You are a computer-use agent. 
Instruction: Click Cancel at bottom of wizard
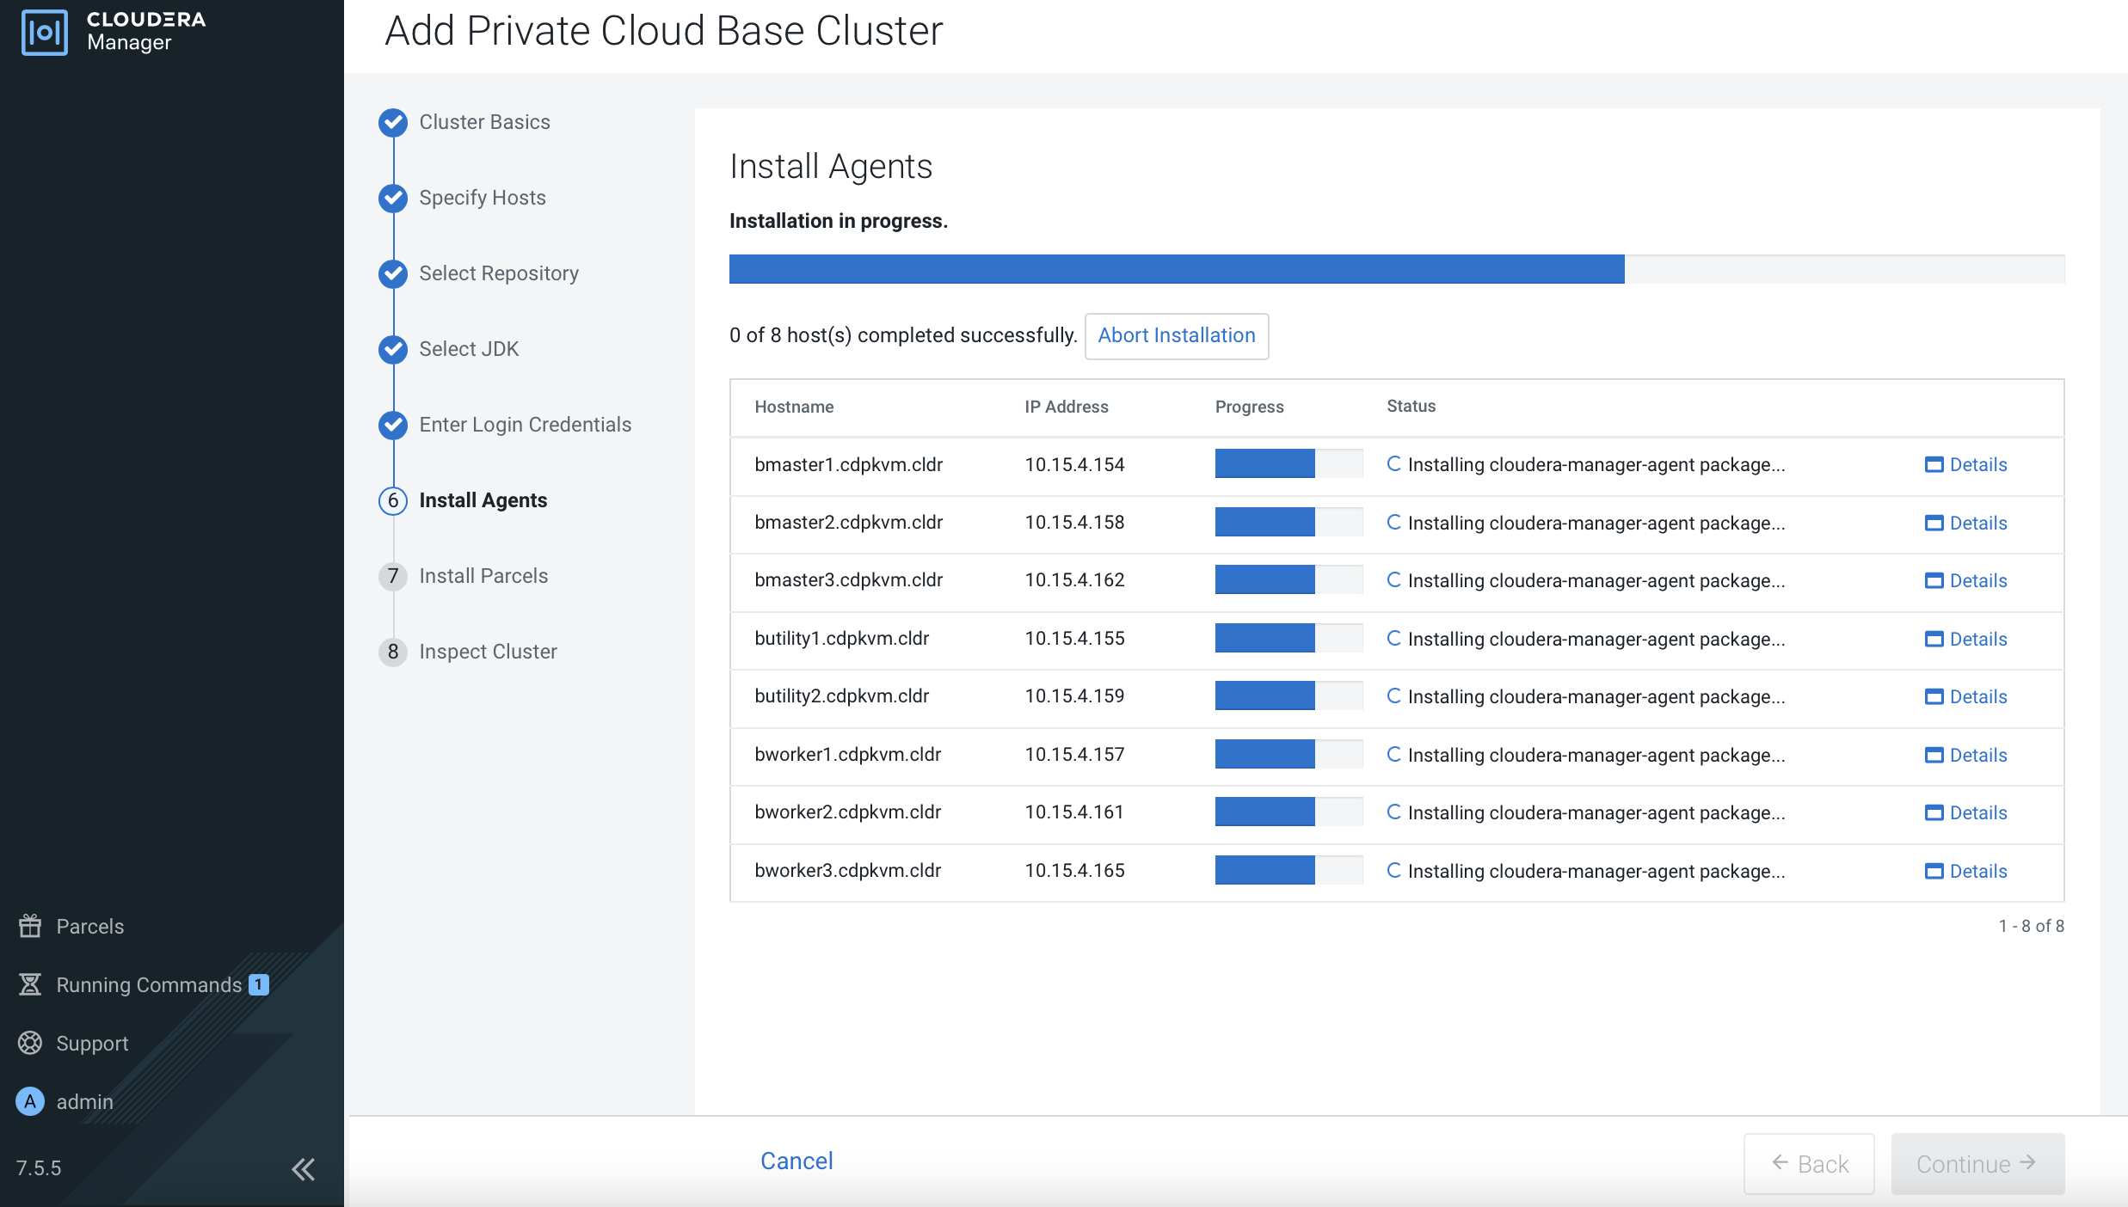(796, 1161)
